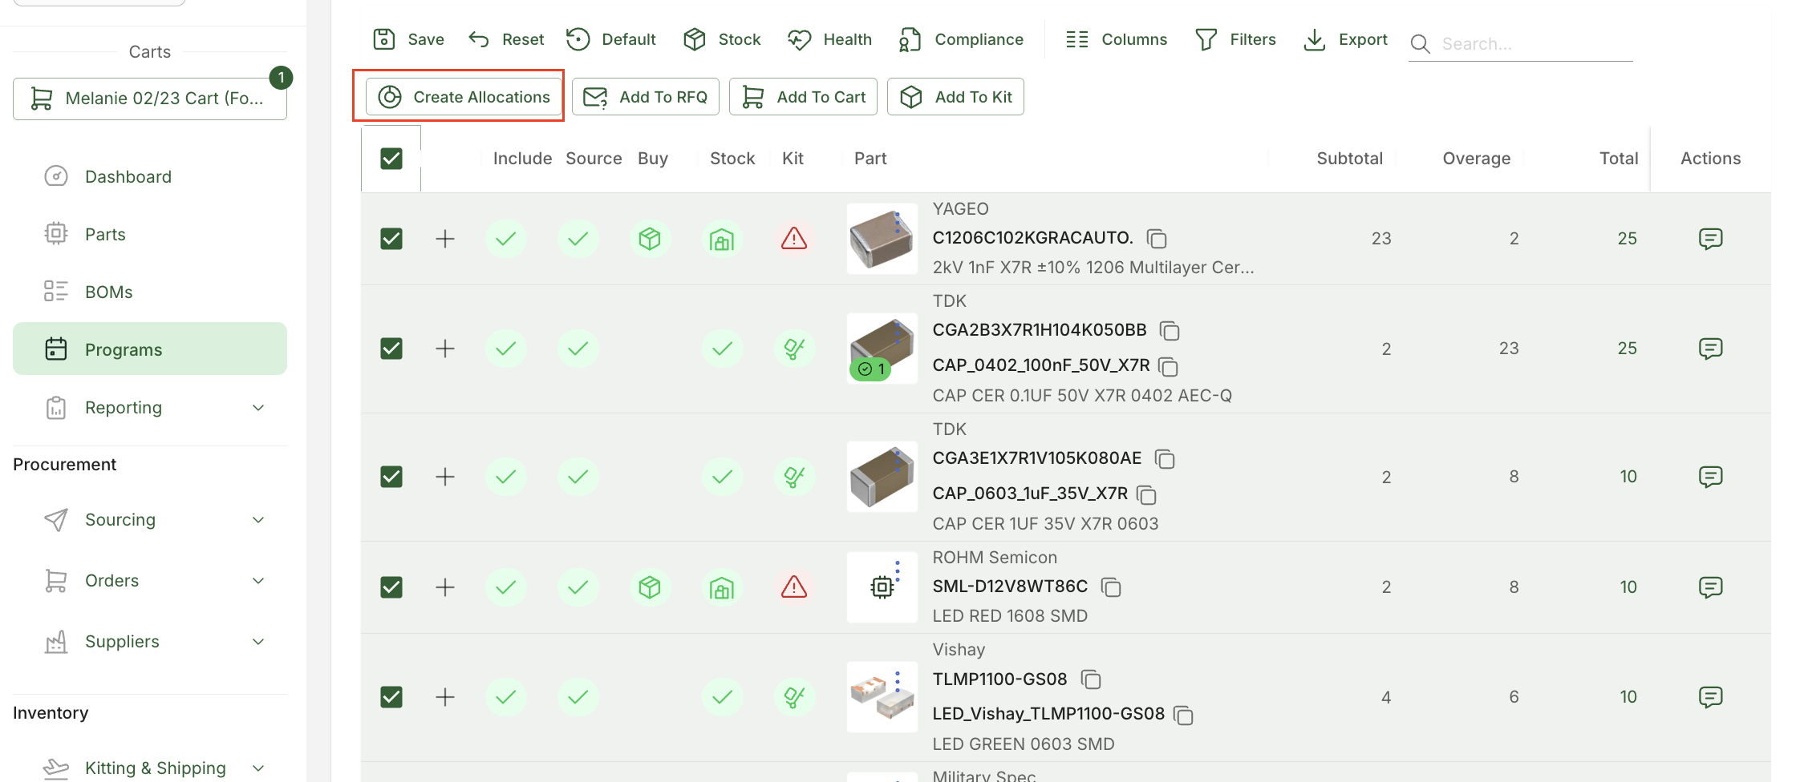Restore Default view settings
The width and height of the screenshot is (1800, 782).
[x=611, y=39]
